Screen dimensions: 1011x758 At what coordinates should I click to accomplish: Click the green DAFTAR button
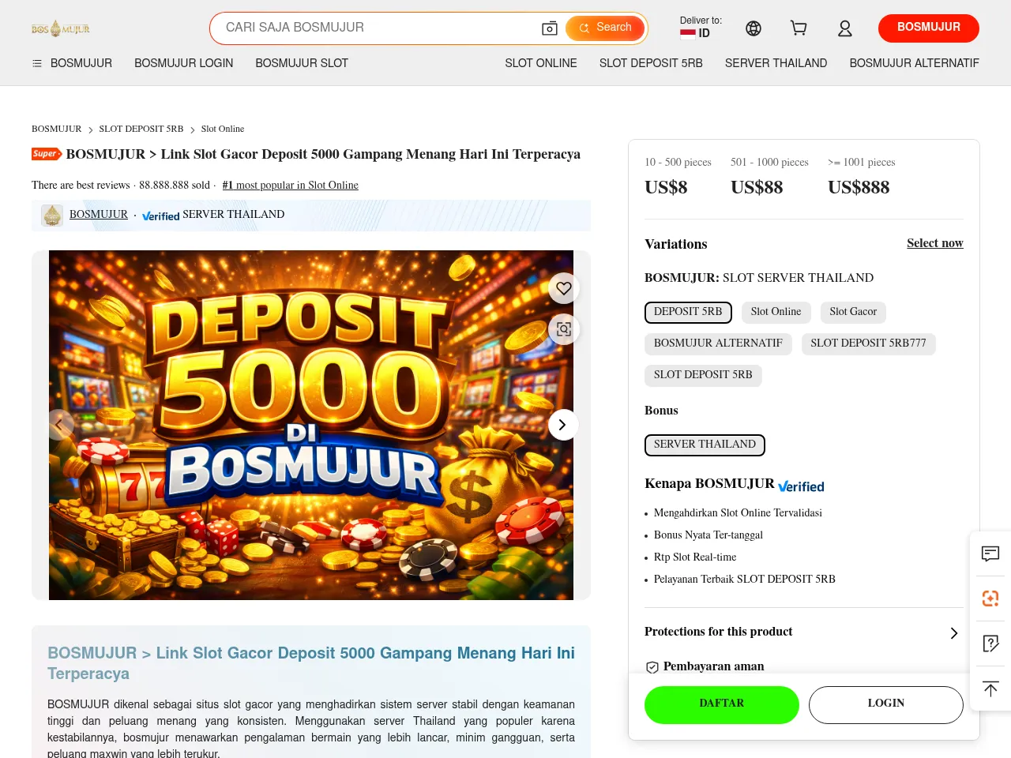[x=722, y=705]
